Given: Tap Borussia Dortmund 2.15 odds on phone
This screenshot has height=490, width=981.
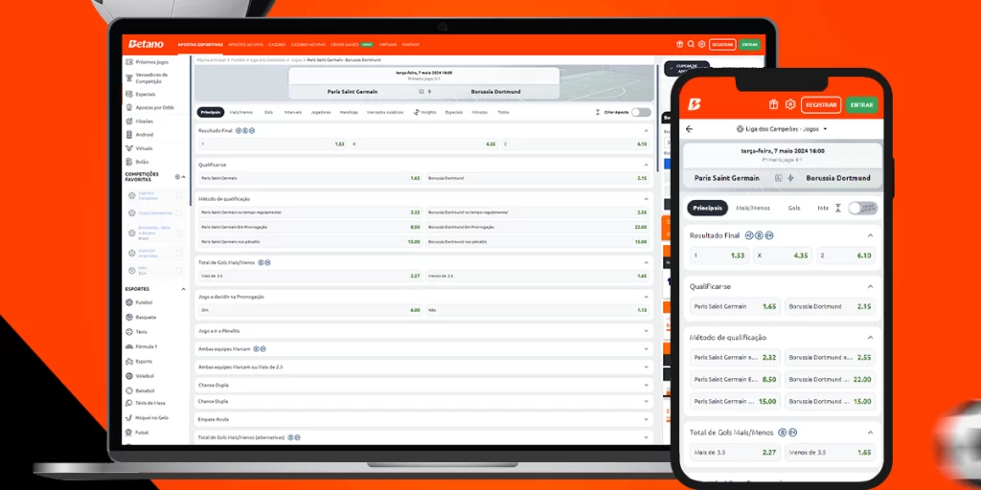Looking at the screenshot, I should pyautogui.click(x=830, y=306).
